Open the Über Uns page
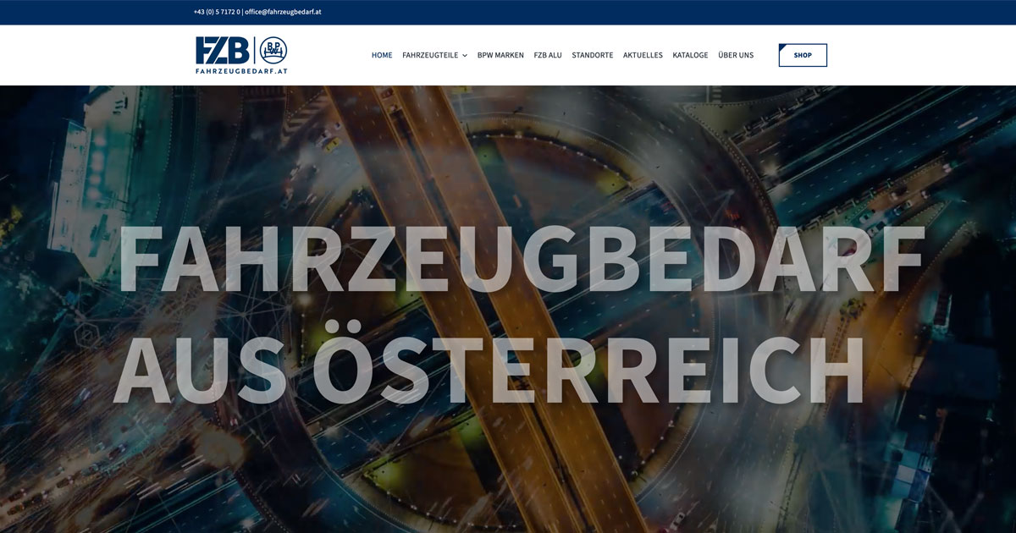The image size is (1016, 533). [x=736, y=55]
